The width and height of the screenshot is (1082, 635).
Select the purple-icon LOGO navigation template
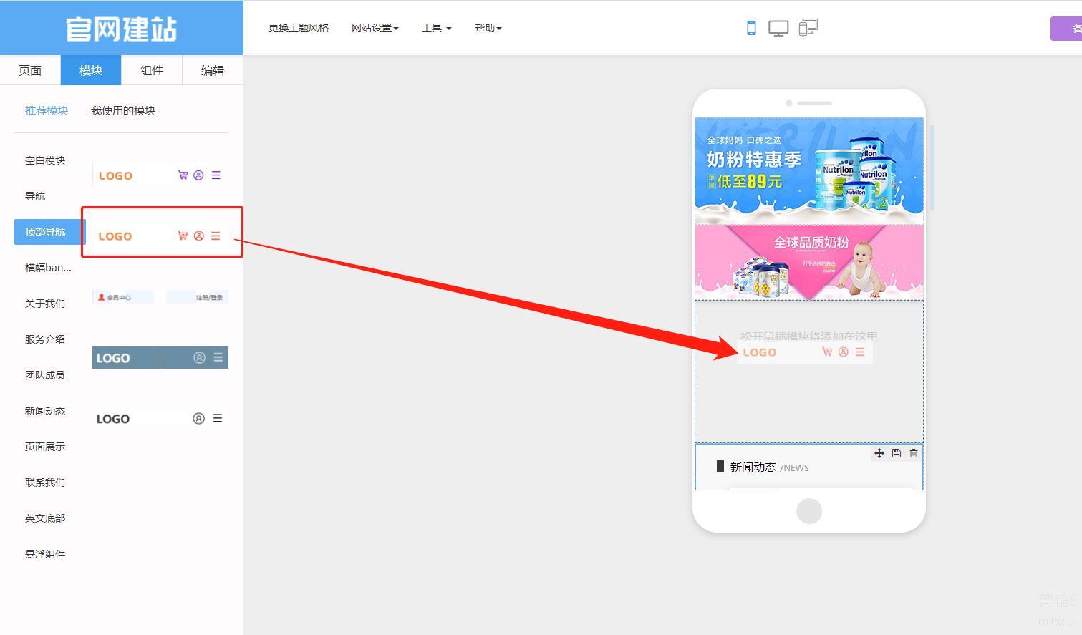point(160,175)
